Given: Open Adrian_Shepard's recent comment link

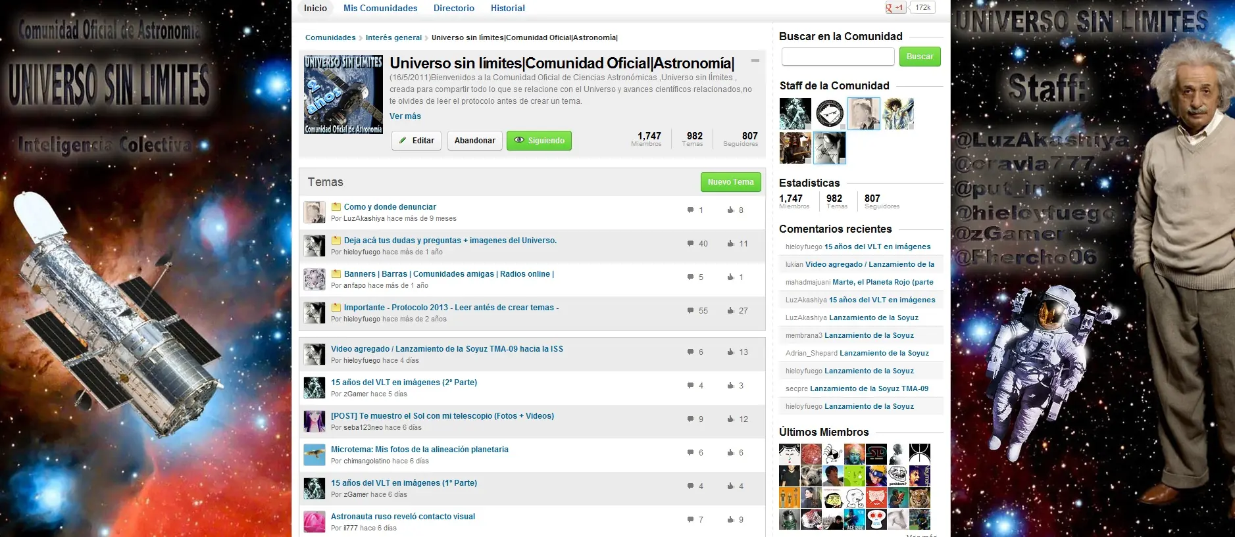Looking at the screenshot, I should (884, 354).
